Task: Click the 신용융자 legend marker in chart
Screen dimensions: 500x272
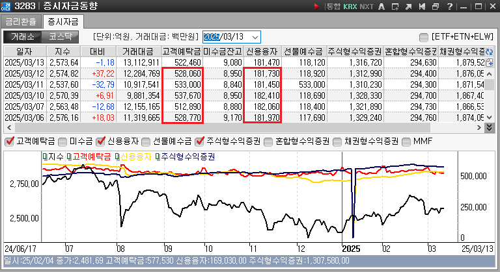Action: [x=117, y=156]
